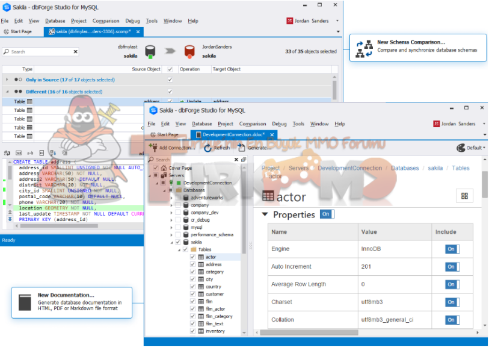The height and width of the screenshot is (347, 489).
Task: Click the house icon beside Cover Page
Action: (164, 168)
